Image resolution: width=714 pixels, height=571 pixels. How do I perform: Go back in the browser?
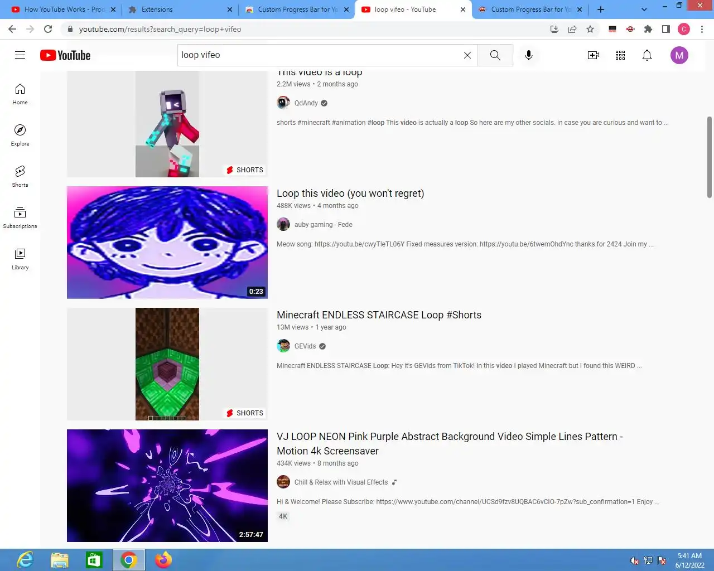[x=12, y=29]
